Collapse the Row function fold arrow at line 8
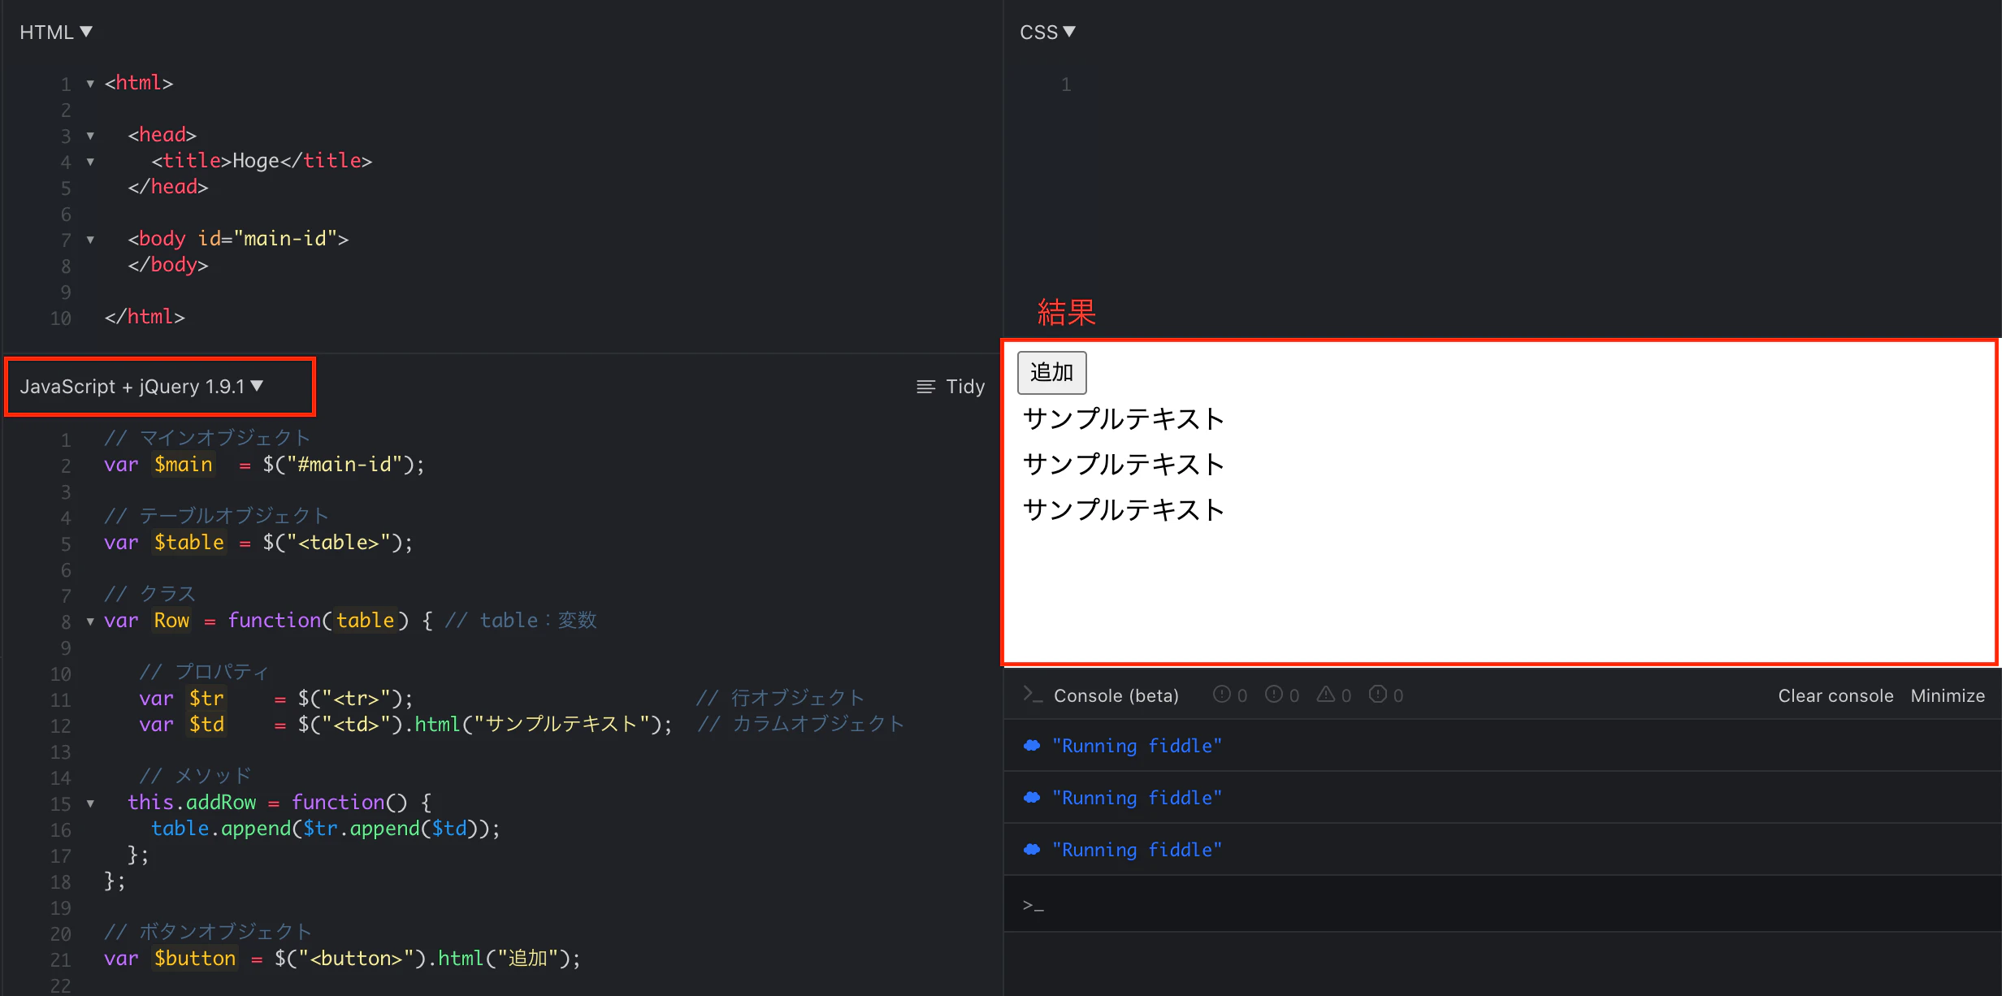This screenshot has height=996, width=2002. [89, 621]
